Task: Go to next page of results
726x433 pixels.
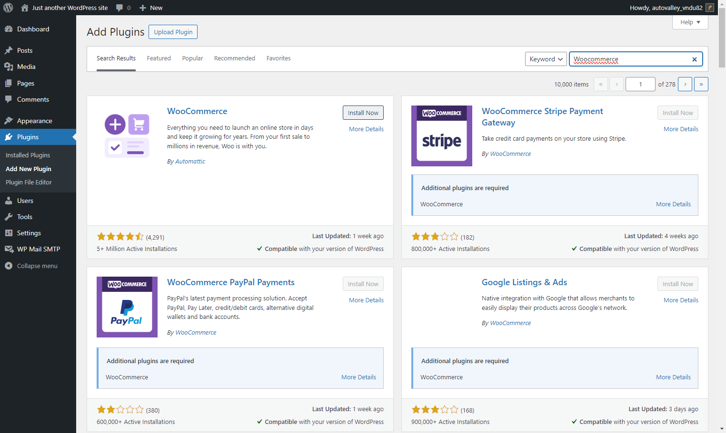Action: click(685, 84)
